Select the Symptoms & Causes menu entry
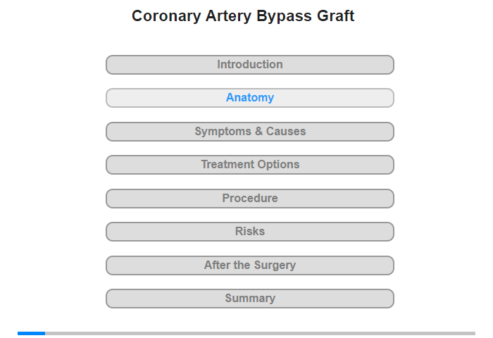Screen dimensions: 493x338 tap(250, 132)
